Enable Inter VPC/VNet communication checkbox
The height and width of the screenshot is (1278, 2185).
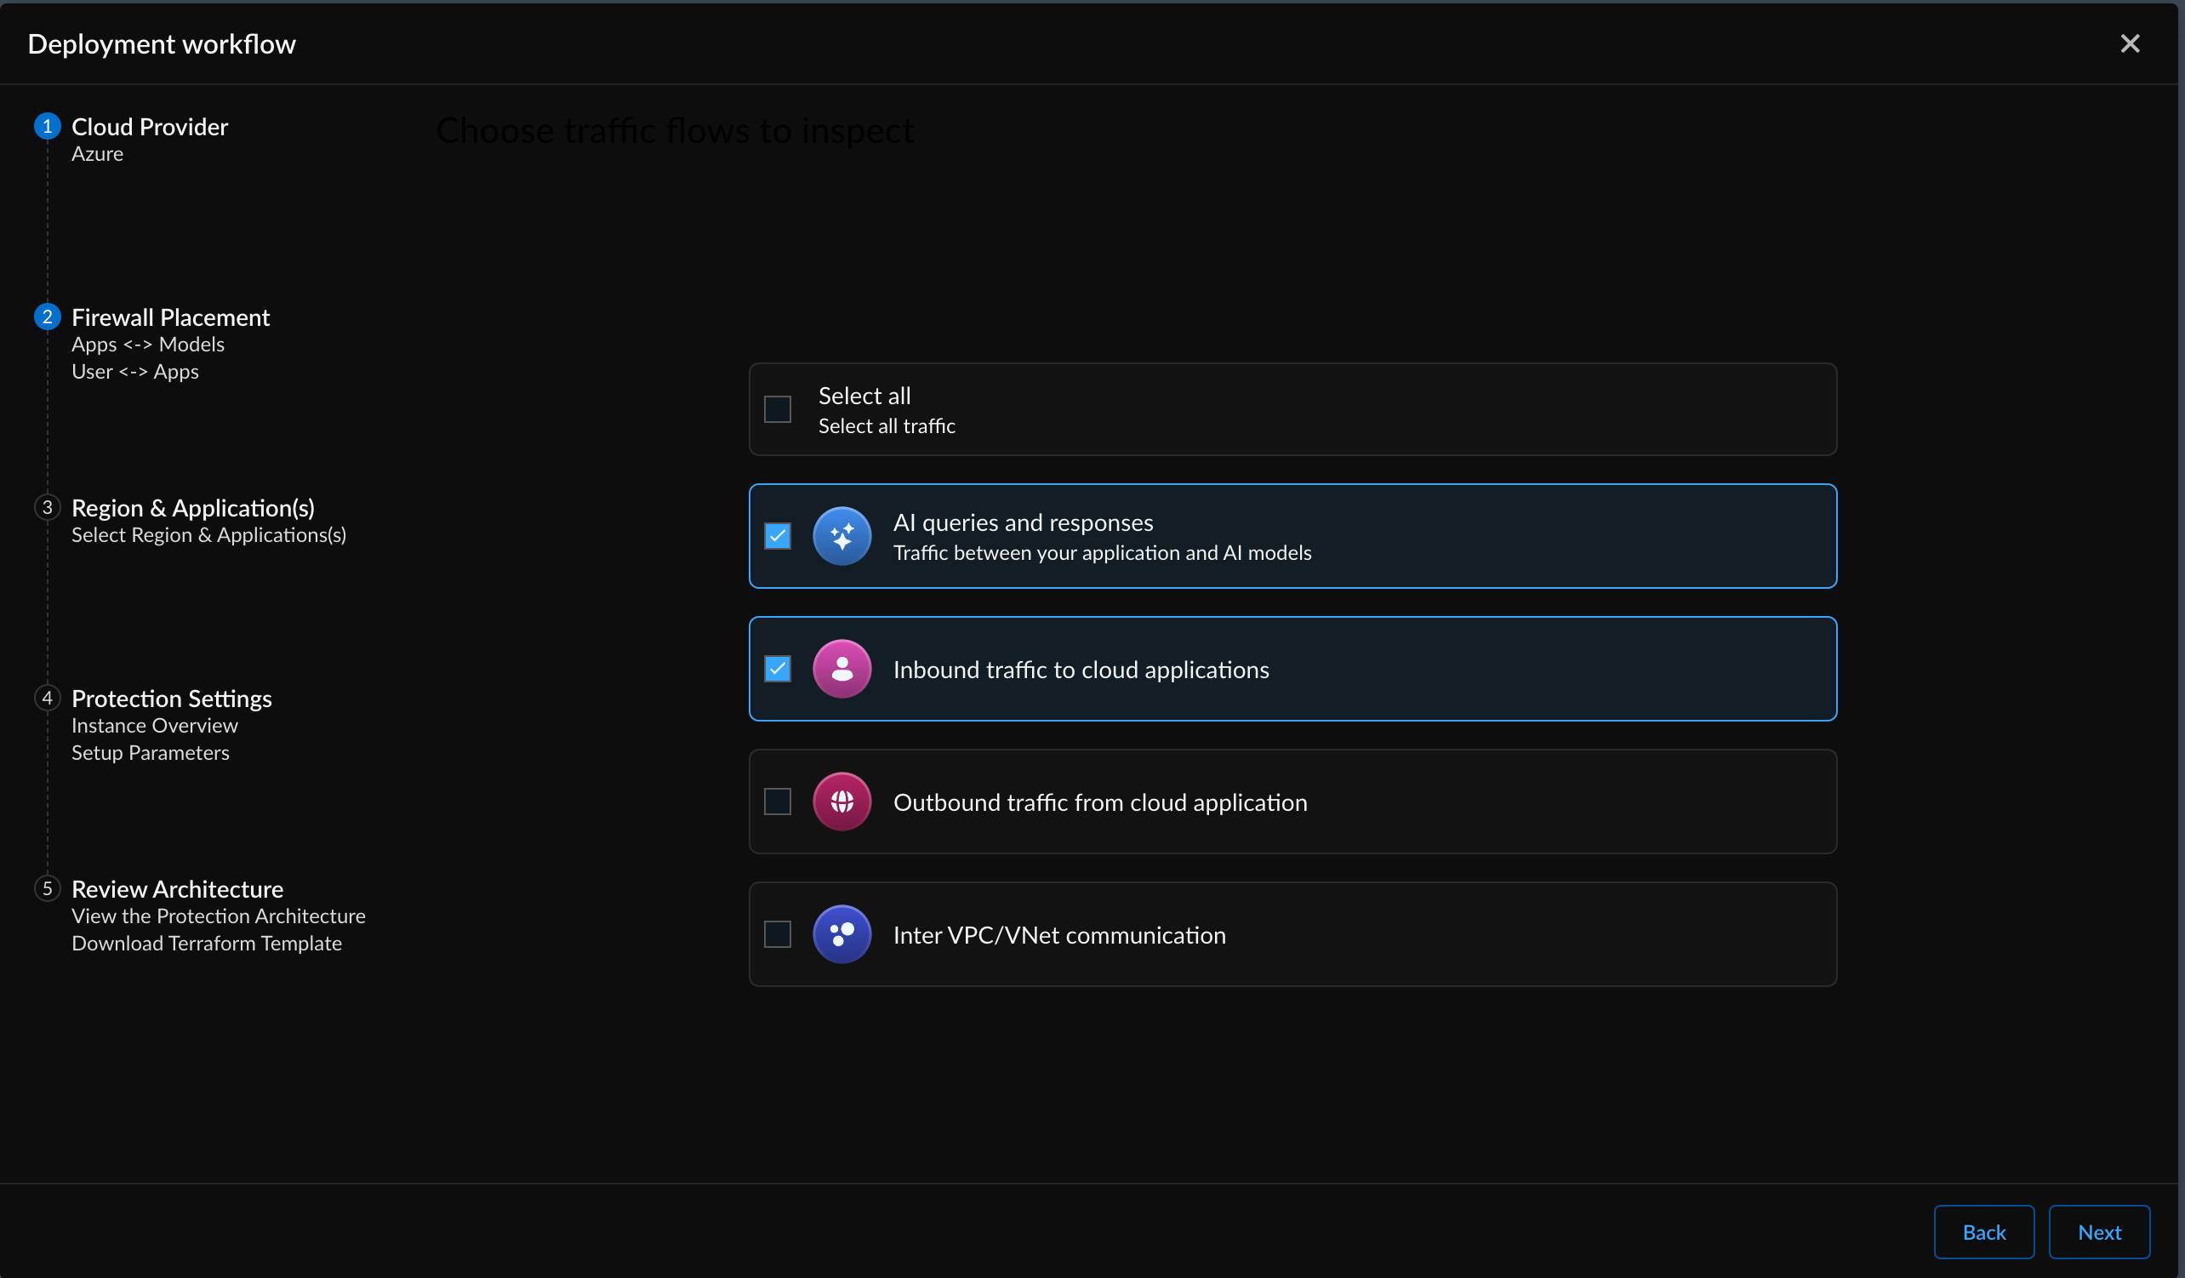pos(778,933)
